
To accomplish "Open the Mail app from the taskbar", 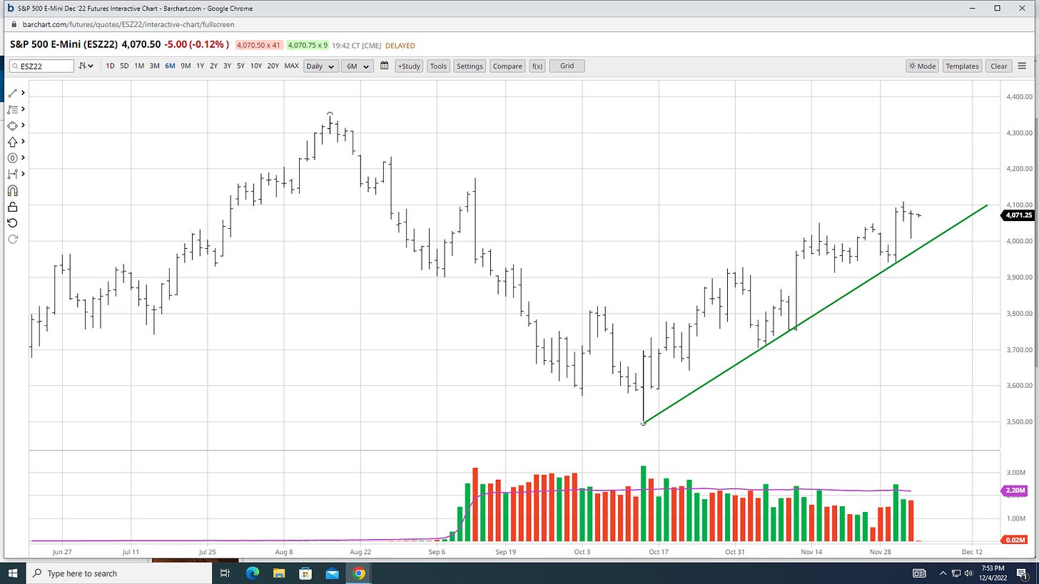I will coord(332,573).
